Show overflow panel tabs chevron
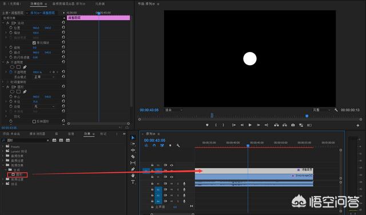 point(124,134)
